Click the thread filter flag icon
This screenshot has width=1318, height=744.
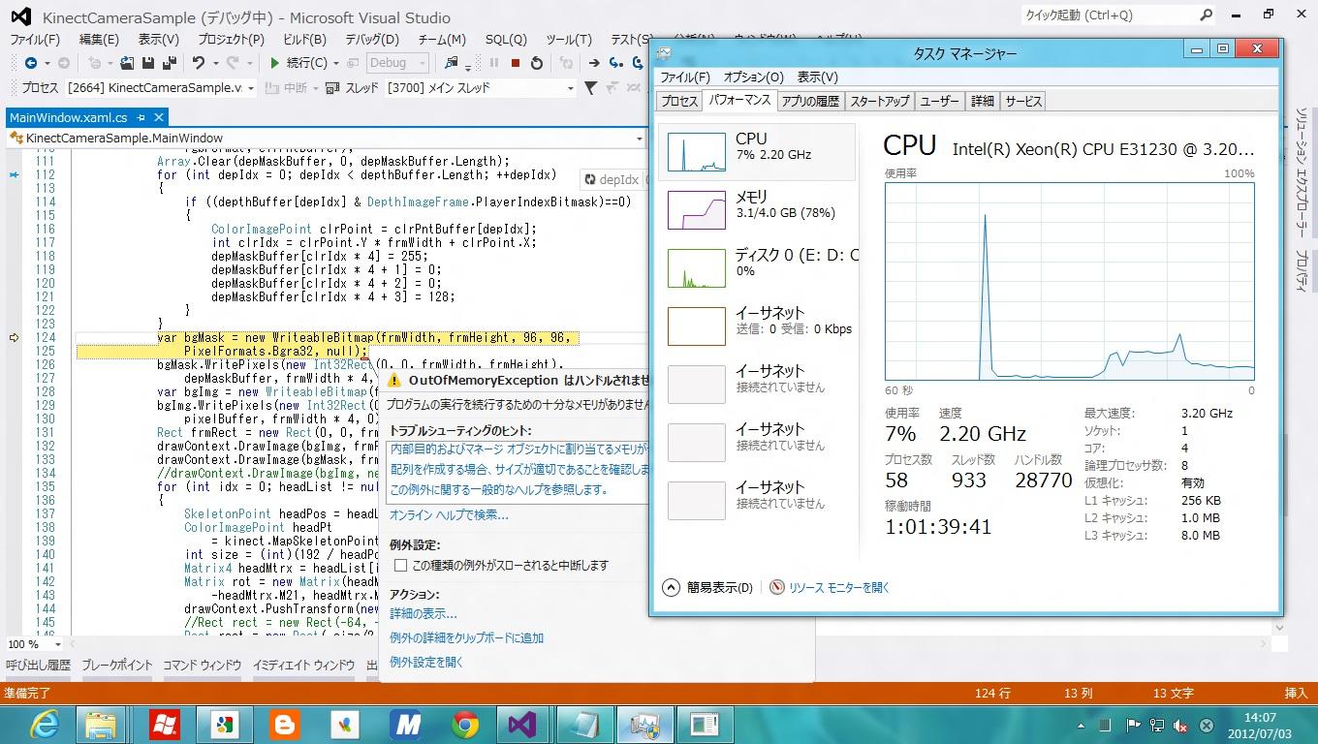point(590,88)
